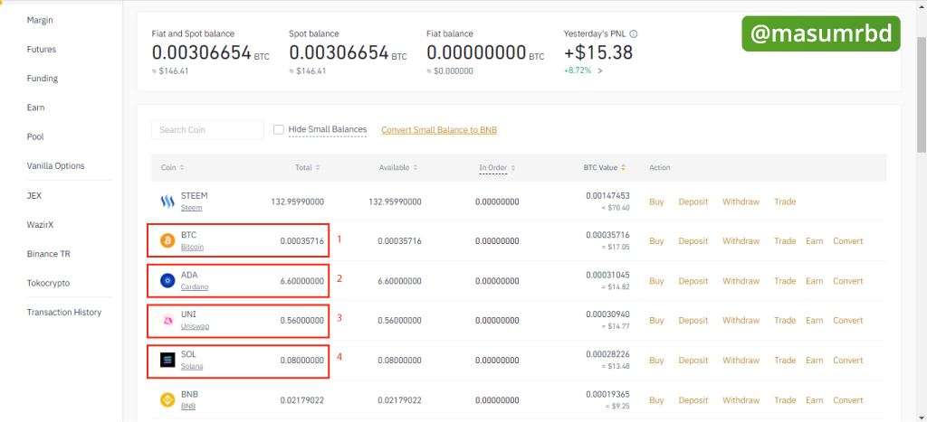The height and width of the screenshot is (422, 927).
Task: Open the Cardano coin name link
Action: click(195, 286)
